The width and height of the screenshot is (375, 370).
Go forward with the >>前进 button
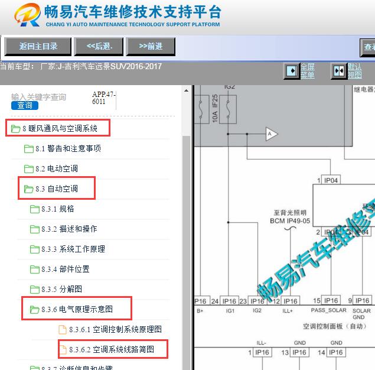[151, 47]
